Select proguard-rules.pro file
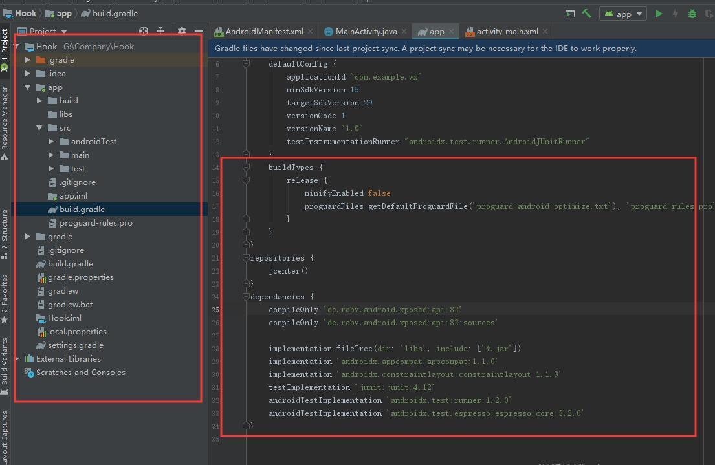The width and height of the screenshot is (715, 465). (x=91, y=223)
